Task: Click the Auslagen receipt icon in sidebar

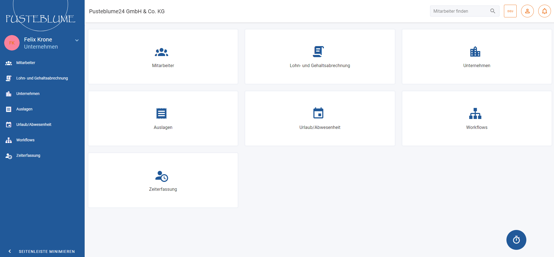Action: coord(9,109)
